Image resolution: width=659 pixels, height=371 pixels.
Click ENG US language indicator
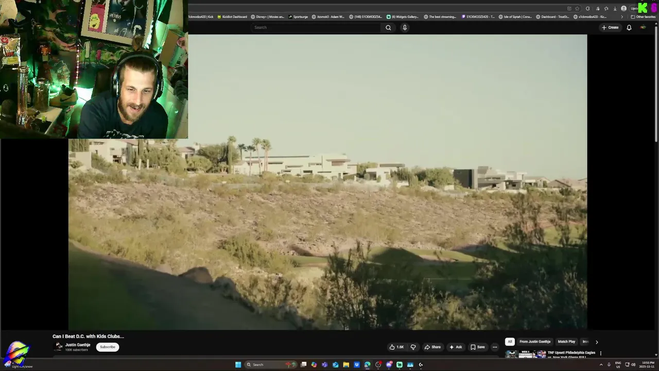pos(618,364)
